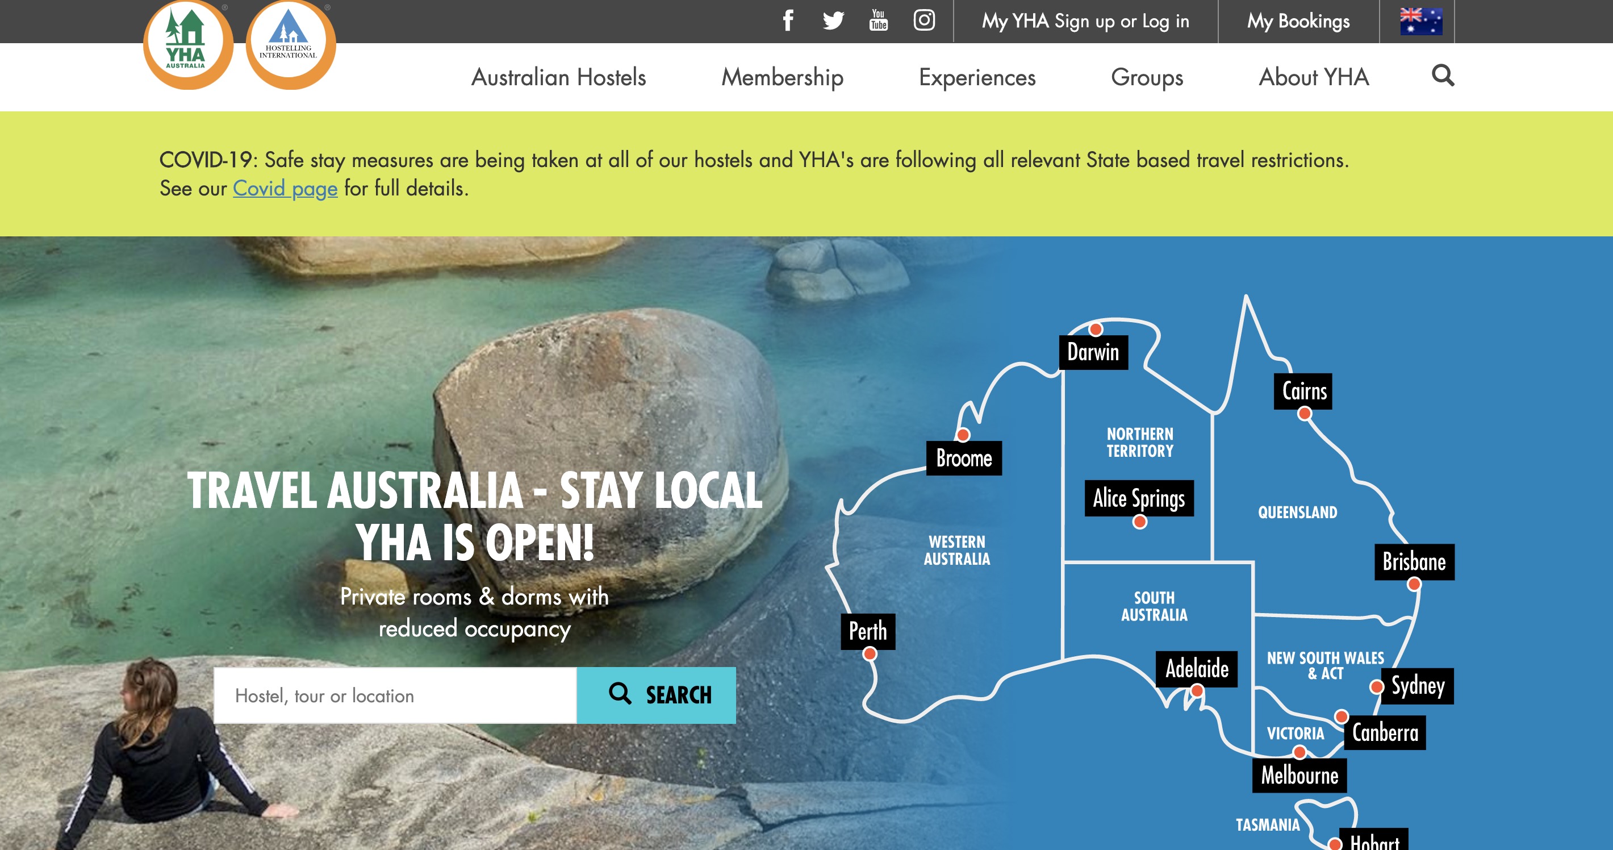Go to My Bookings

[x=1298, y=21]
